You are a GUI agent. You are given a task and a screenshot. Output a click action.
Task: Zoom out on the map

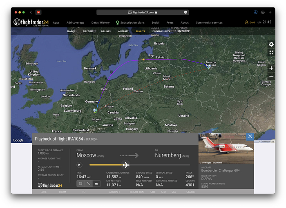click(x=271, y=76)
